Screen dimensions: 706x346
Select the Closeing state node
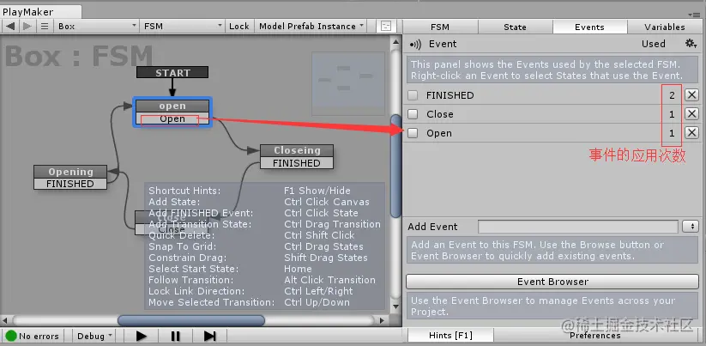tap(297, 150)
